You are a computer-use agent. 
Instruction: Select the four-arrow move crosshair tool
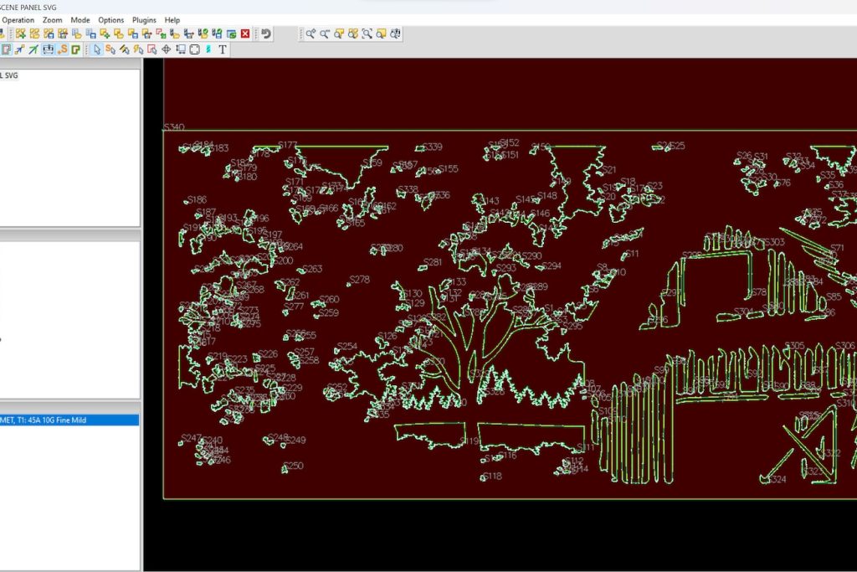tap(166, 49)
